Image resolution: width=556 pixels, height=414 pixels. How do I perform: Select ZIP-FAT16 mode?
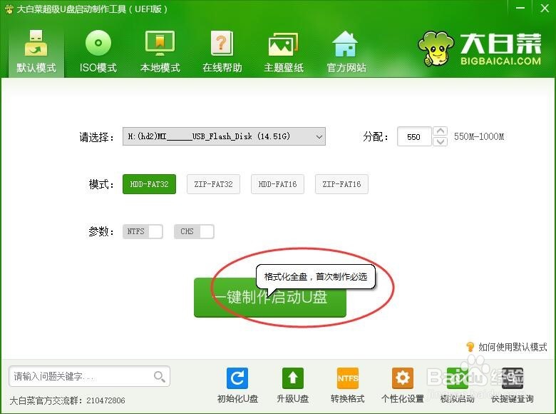[341, 184]
